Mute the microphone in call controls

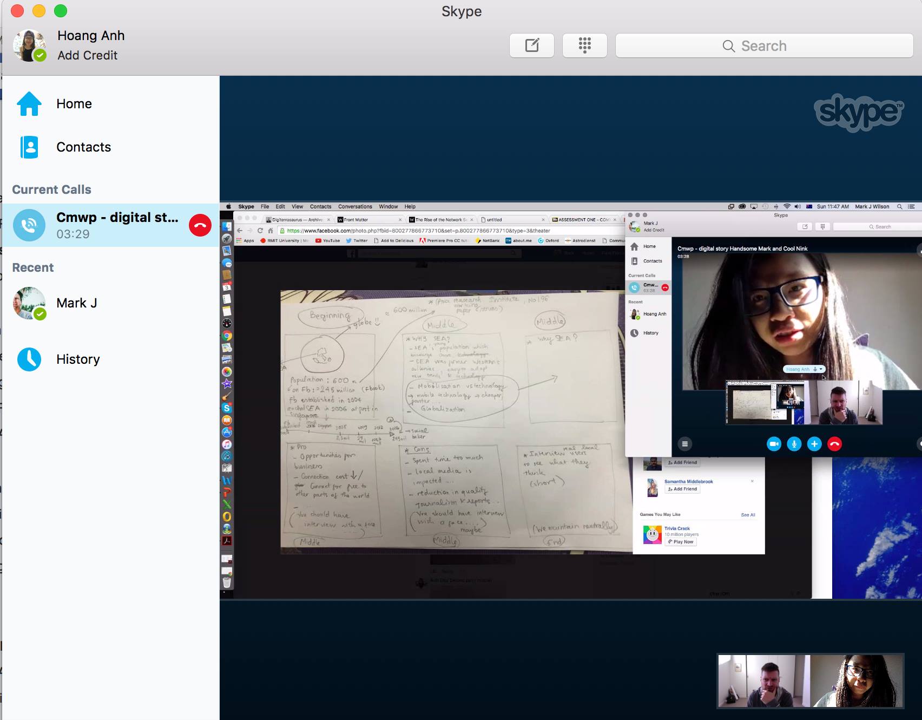click(794, 444)
